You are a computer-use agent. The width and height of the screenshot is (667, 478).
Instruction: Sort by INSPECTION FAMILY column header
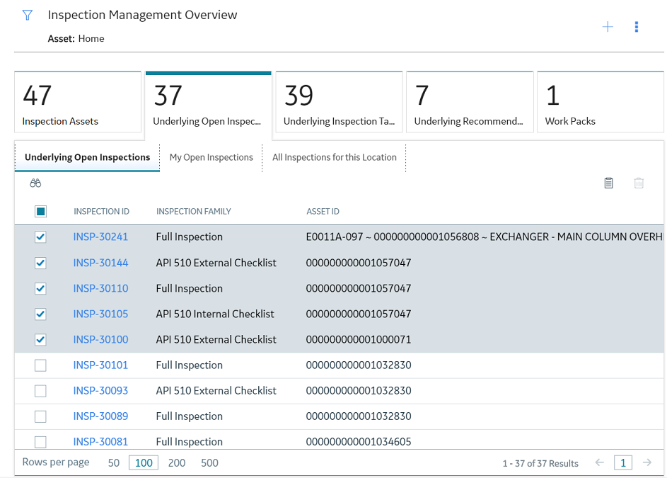194,211
